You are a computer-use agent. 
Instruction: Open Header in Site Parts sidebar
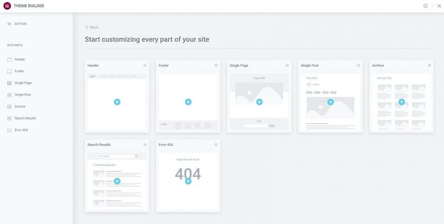pyautogui.click(x=19, y=59)
